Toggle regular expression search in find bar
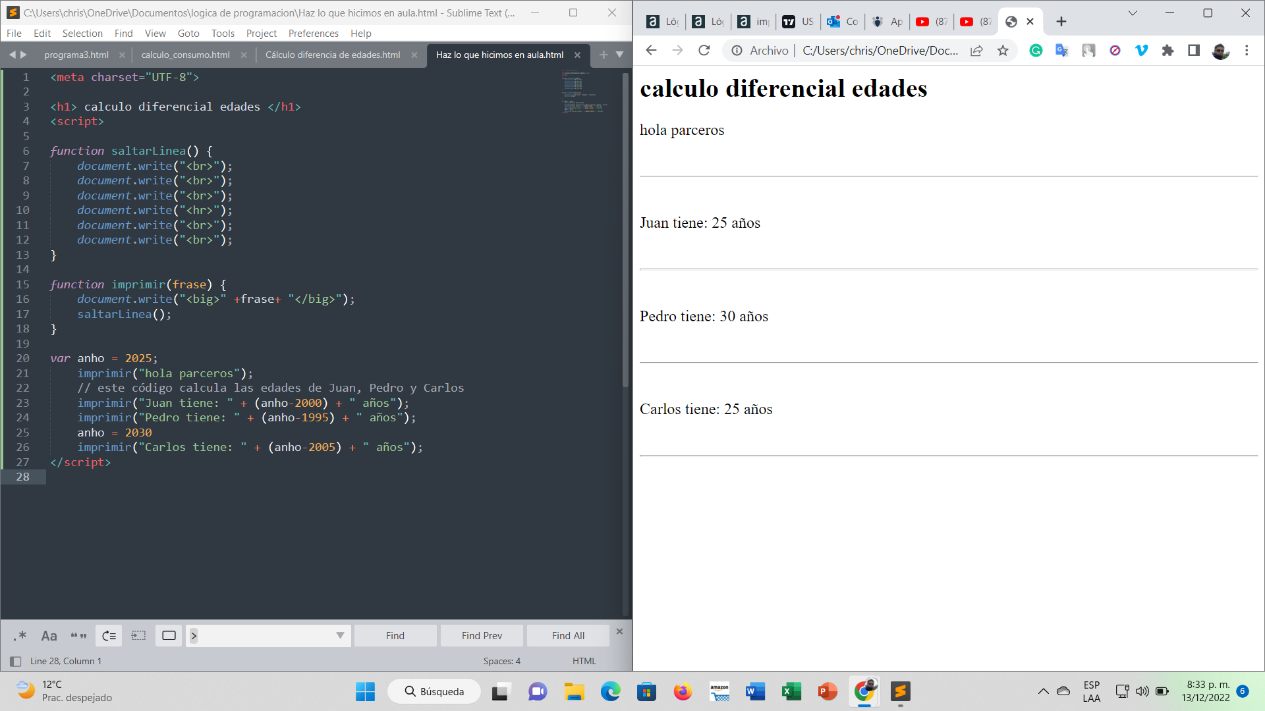Viewport: 1265px width, 711px height. [20, 635]
